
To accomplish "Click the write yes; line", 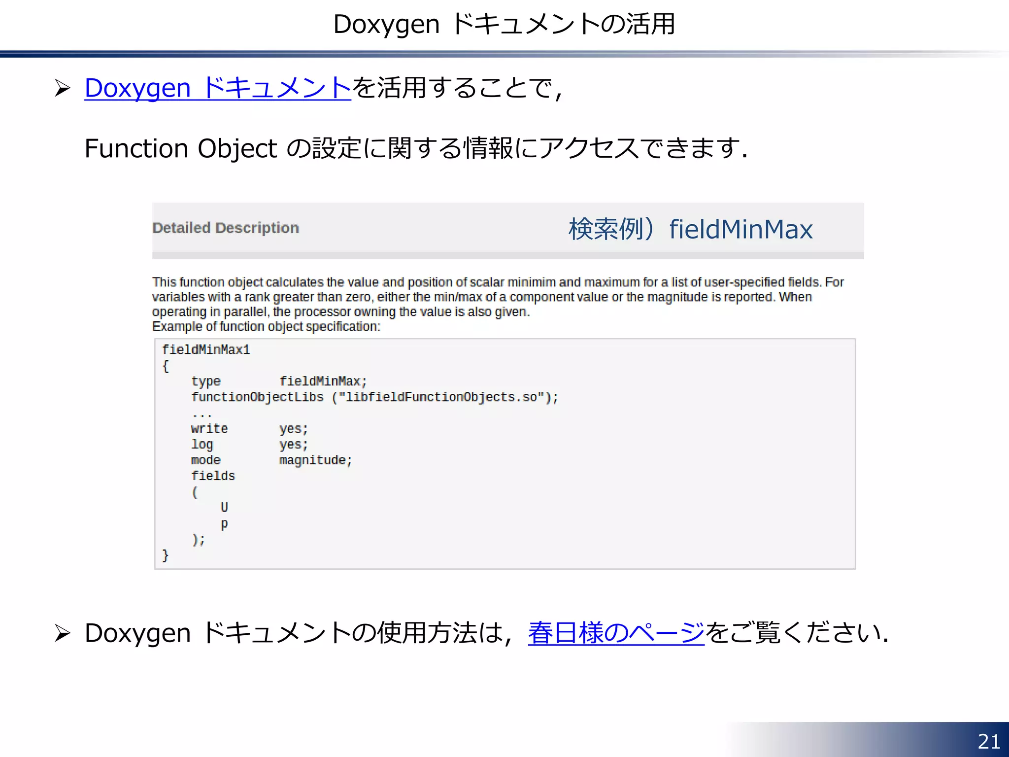I will 249,429.
